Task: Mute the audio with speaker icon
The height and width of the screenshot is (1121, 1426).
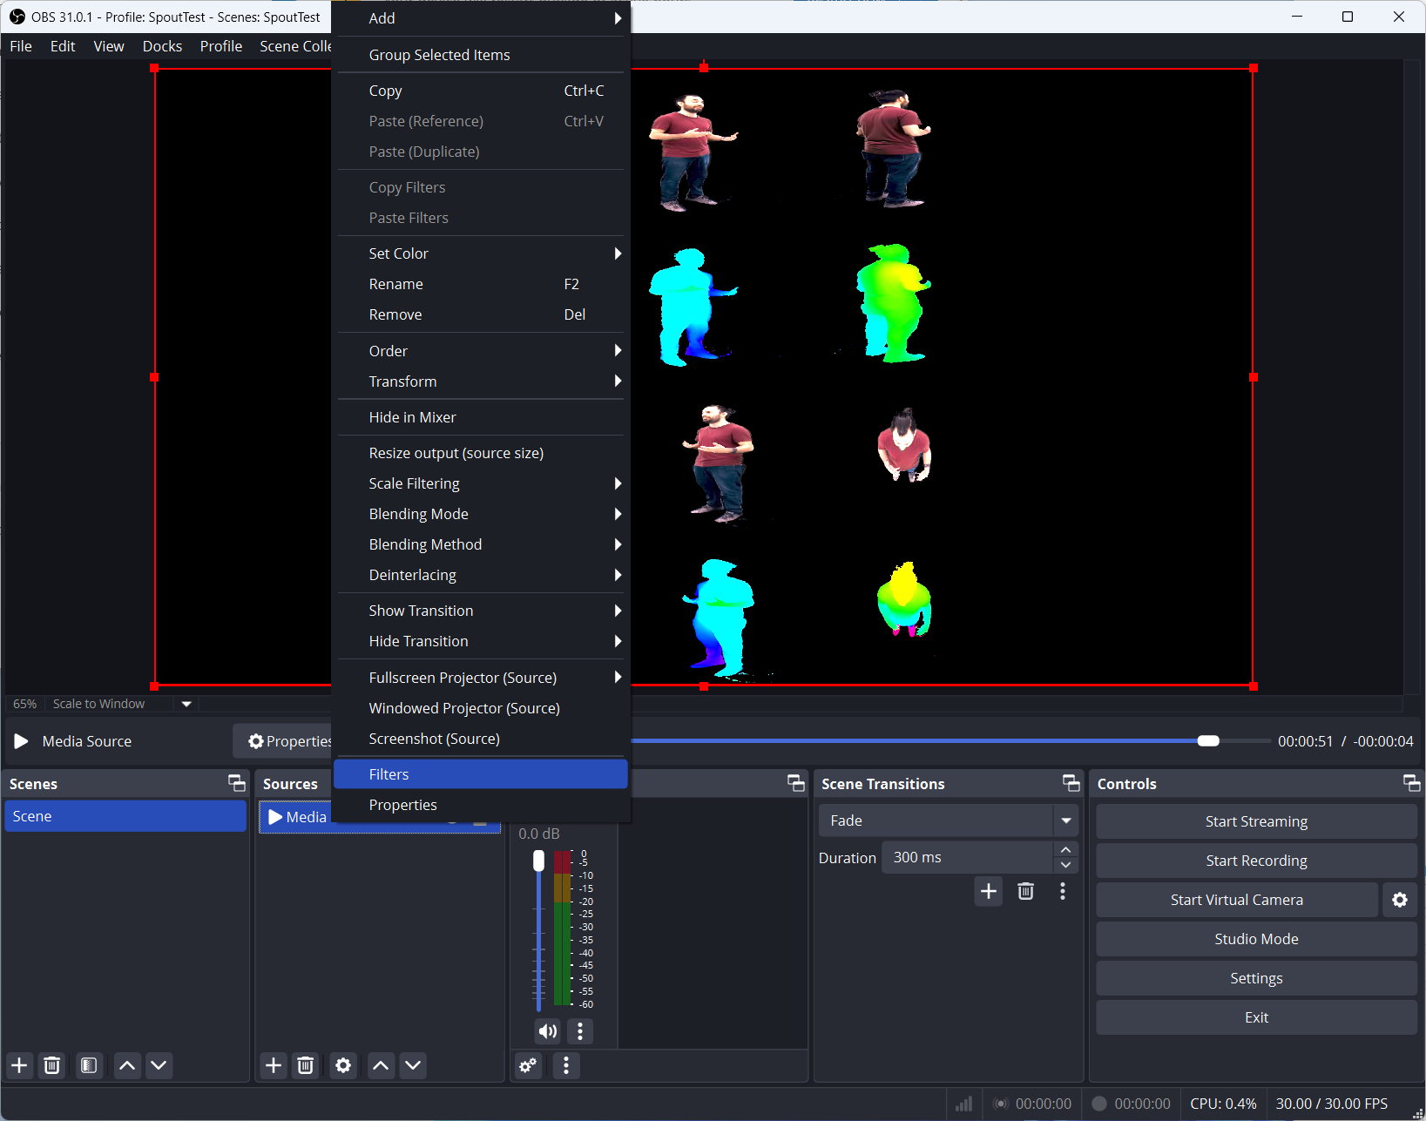Action: click(547, 1031)
